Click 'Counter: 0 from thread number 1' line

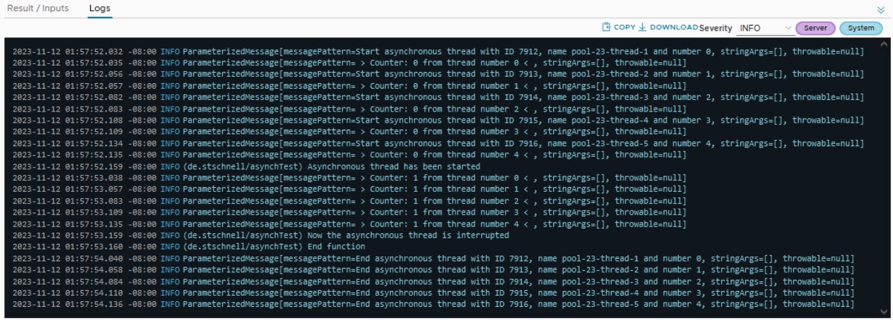tap(349, 86)
